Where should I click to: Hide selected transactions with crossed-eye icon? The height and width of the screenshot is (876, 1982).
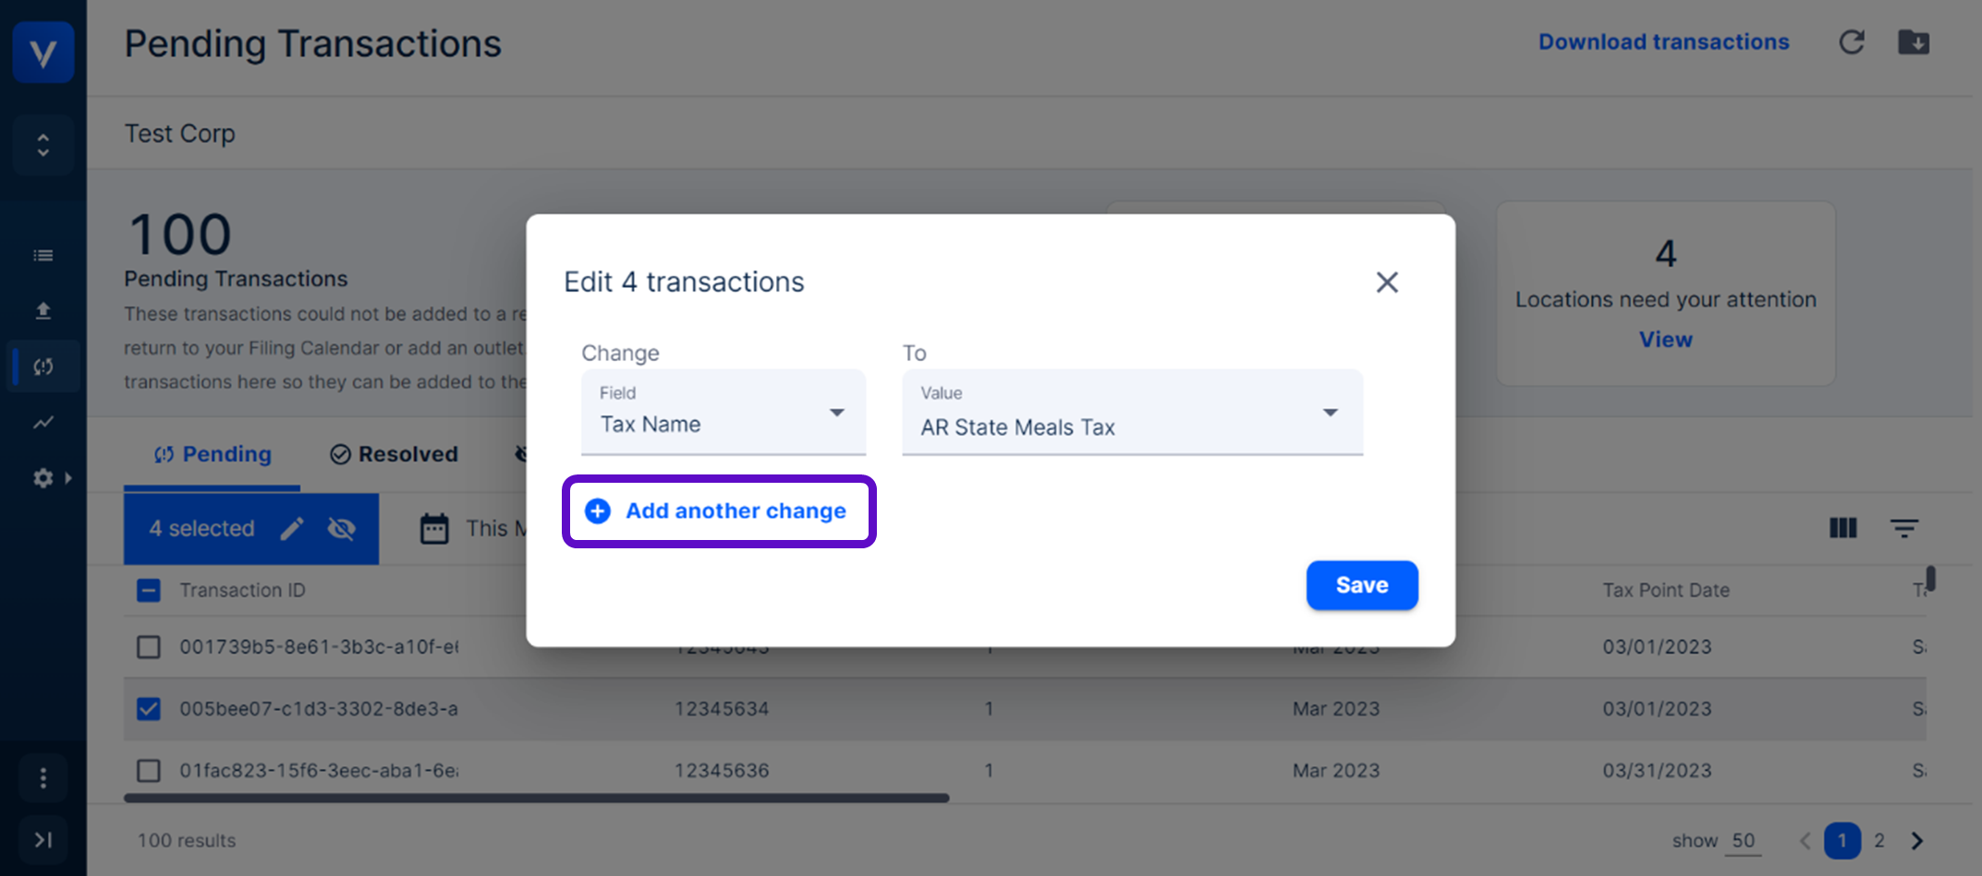pyautogui.click(x=342, y=529)
